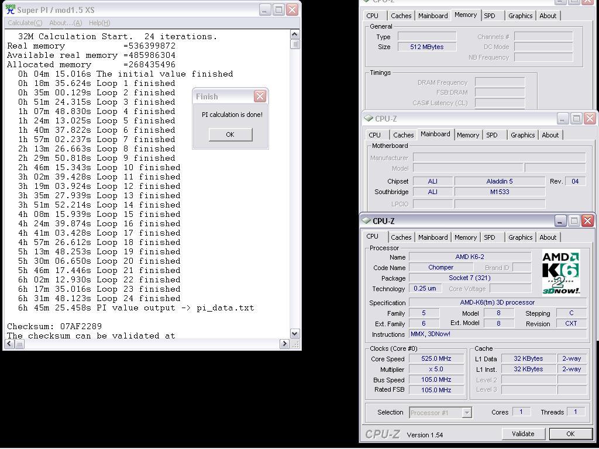Click Super PI vertical scrollbar down arrow

pos(295,334)
